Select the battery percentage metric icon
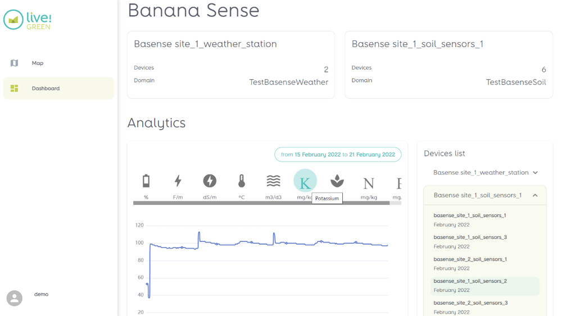Screen dimensions: 562x316 (x=146, y=181)
